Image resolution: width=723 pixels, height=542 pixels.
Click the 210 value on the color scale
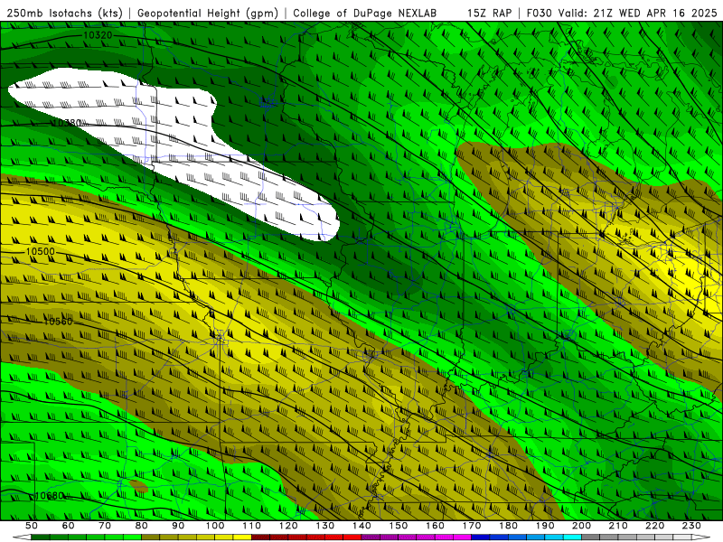pos(618,526)
